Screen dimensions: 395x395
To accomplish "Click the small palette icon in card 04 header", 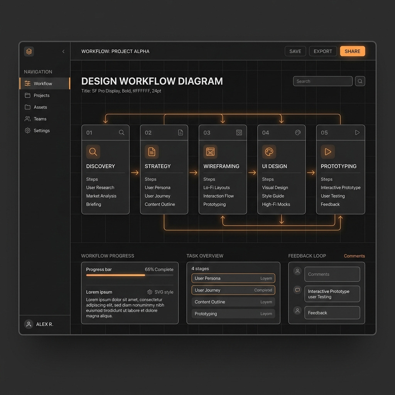I will [x=298, y=133].
